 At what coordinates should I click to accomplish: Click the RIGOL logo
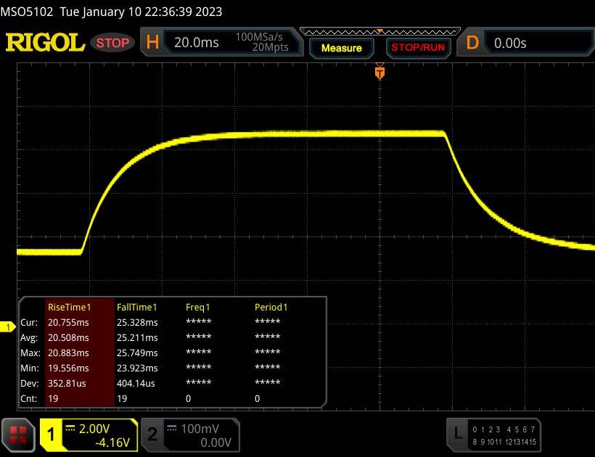click(45, 42)
